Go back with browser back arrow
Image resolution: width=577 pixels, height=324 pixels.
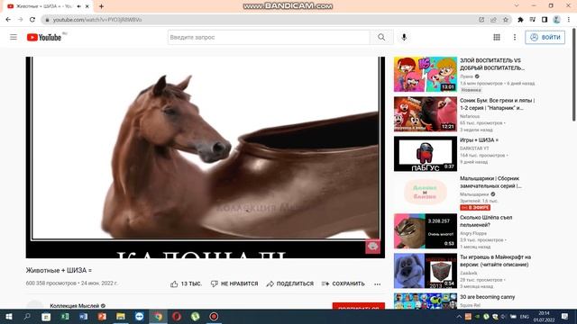8,20
